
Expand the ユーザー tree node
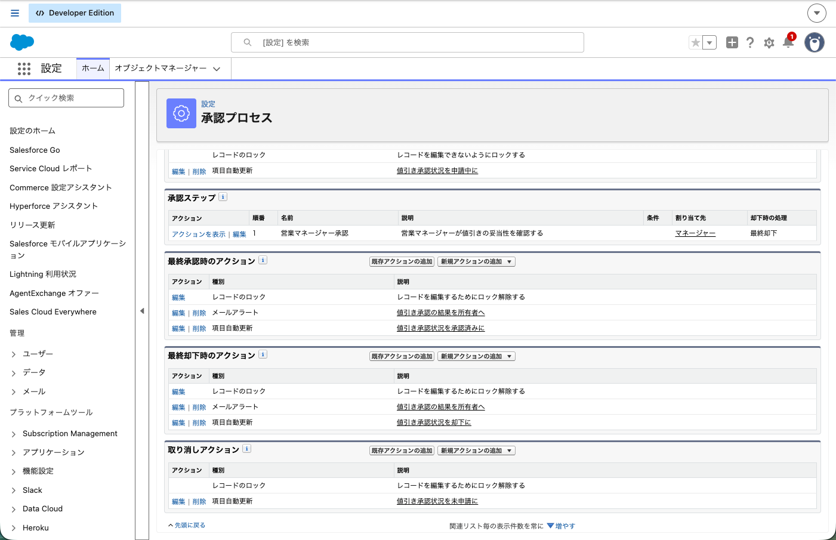coord(14,354)
